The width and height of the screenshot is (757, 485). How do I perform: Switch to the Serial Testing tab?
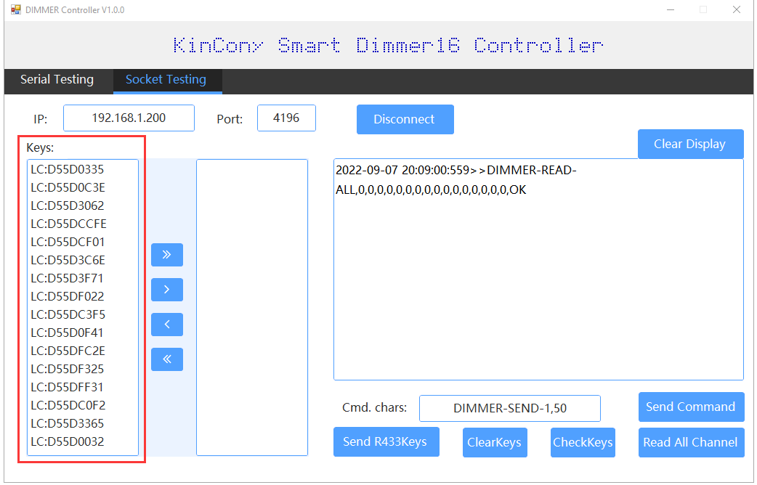pos(57,80)
